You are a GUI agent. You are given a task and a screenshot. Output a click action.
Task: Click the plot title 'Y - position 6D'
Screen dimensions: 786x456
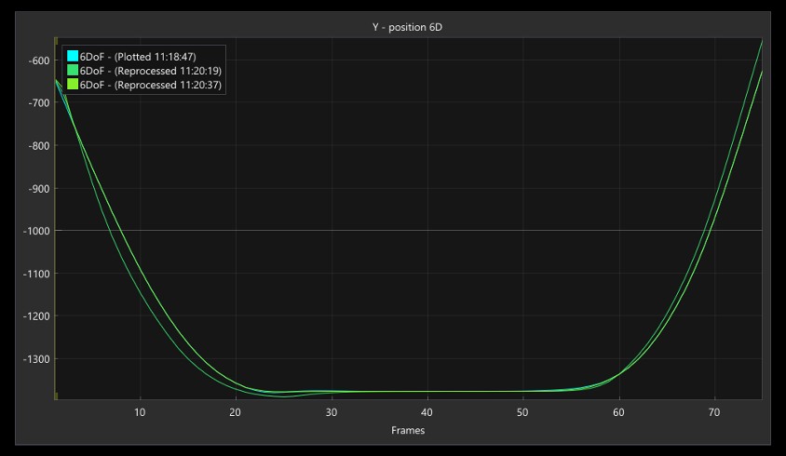[407, 27]
